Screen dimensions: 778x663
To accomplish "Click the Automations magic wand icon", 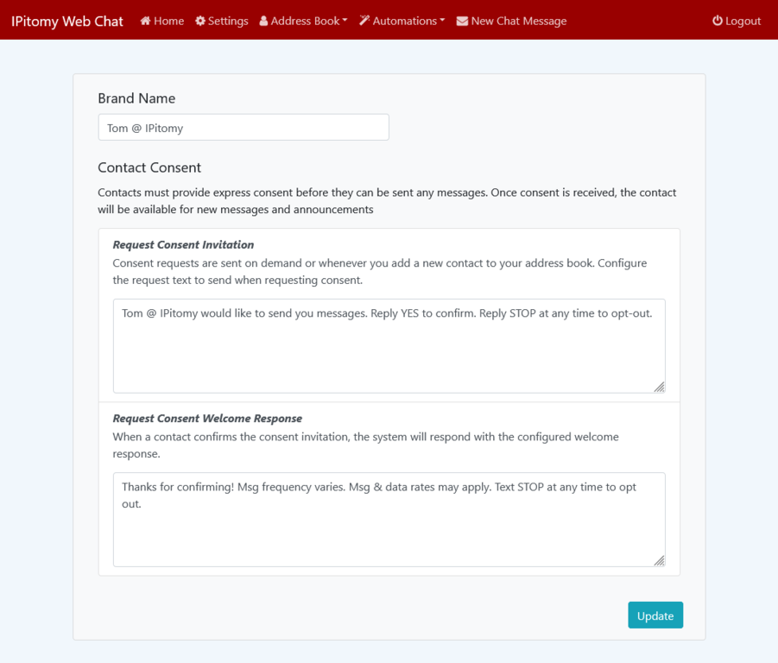I will coord(364,21).
